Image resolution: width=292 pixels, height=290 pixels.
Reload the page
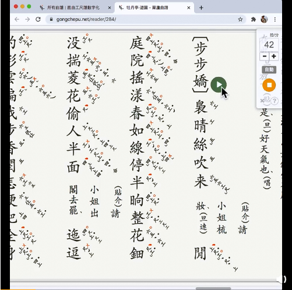(38, 19)
